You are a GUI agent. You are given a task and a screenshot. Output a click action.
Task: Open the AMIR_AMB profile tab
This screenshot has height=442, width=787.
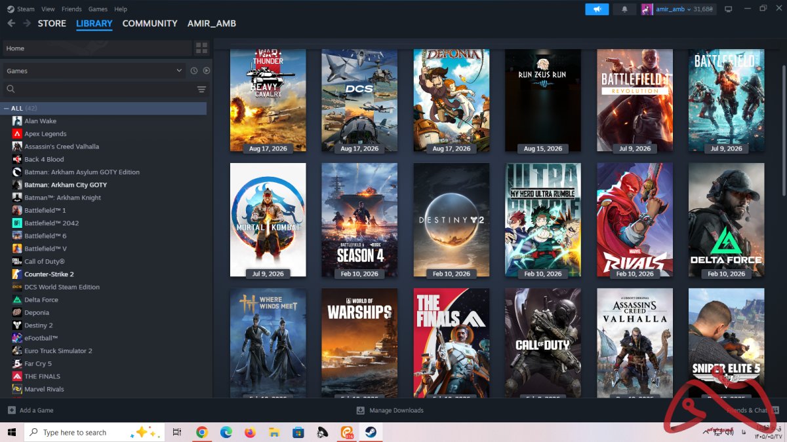(212, 23)
